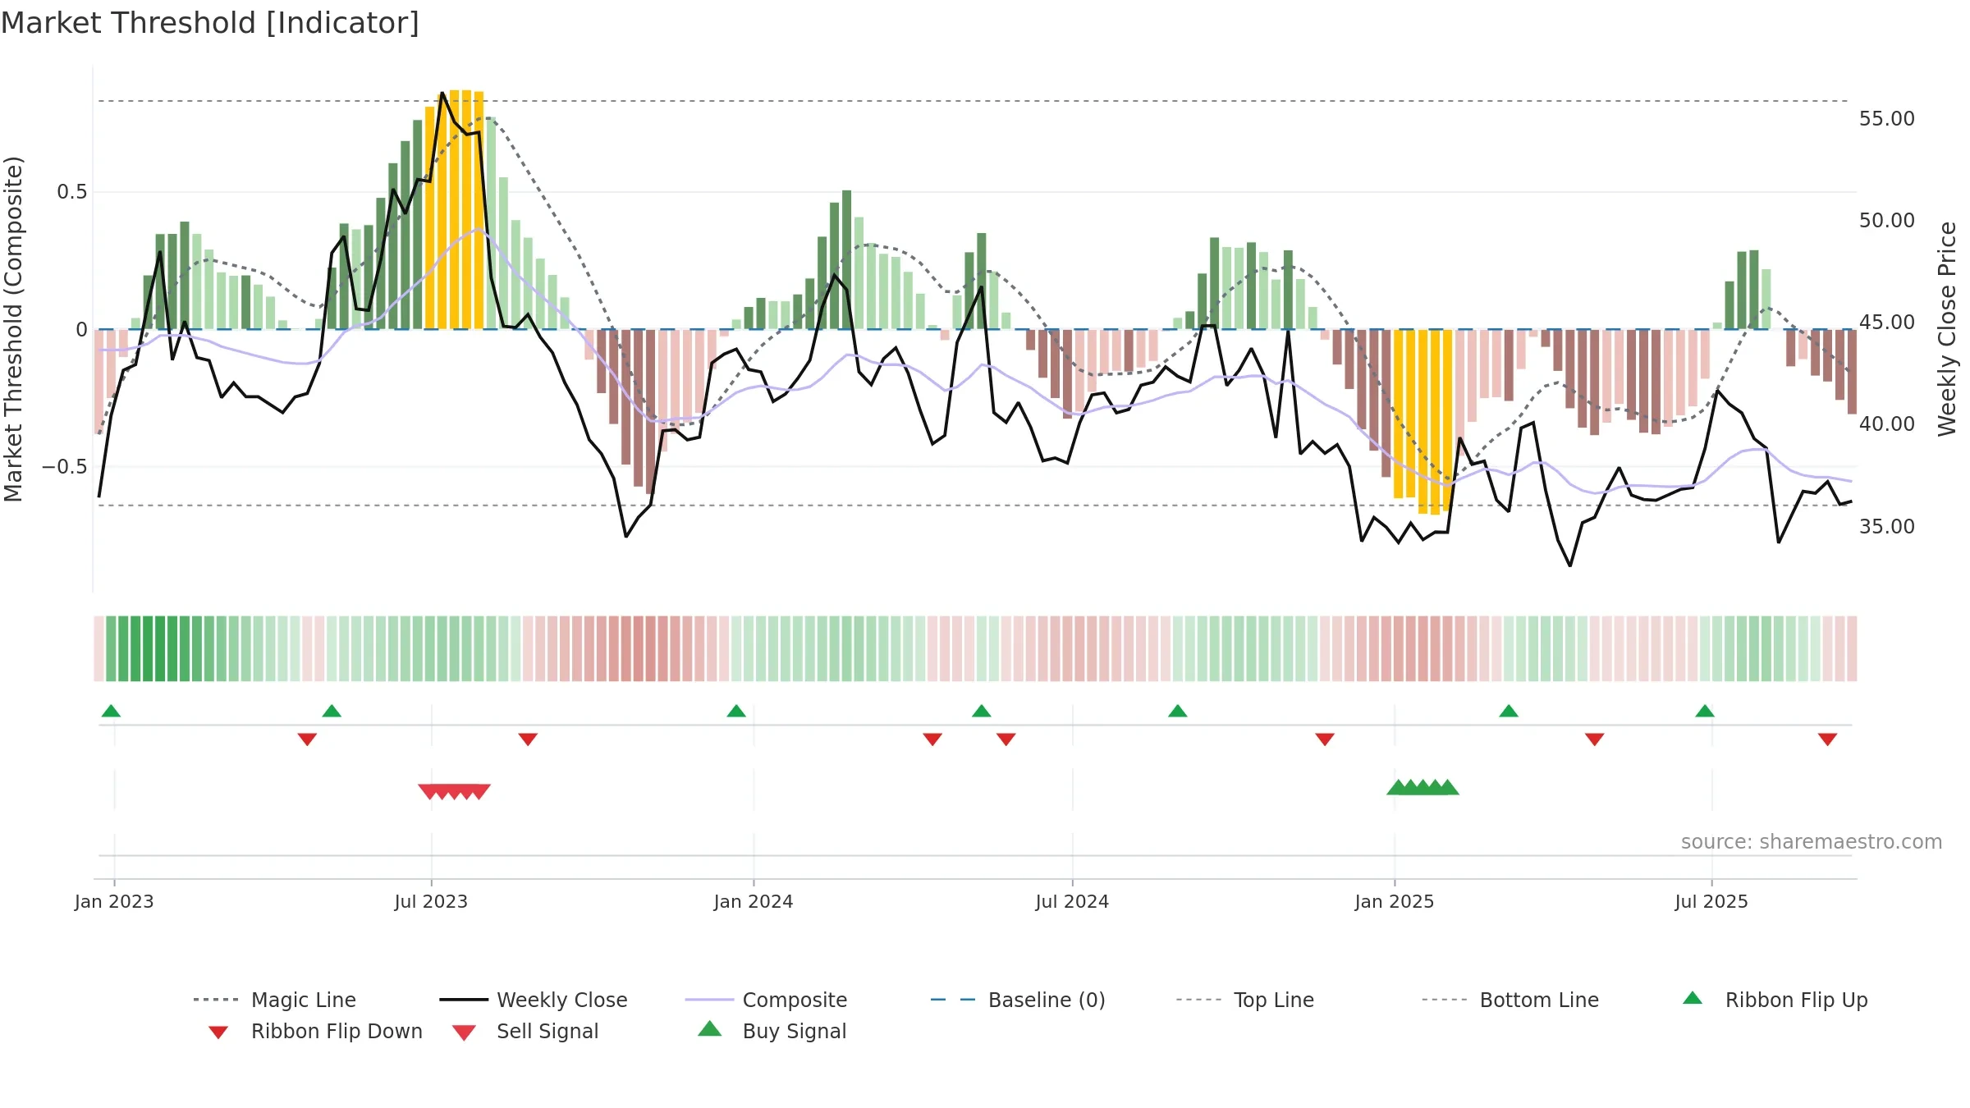
Task: Click the Ribbon Flip Up marker in September 2024
Action: coord(1178,711)
